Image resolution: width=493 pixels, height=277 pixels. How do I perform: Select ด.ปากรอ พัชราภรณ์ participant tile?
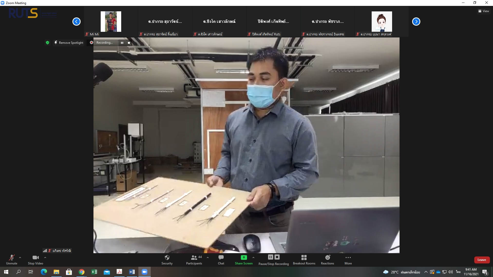[x=328, y=22]
